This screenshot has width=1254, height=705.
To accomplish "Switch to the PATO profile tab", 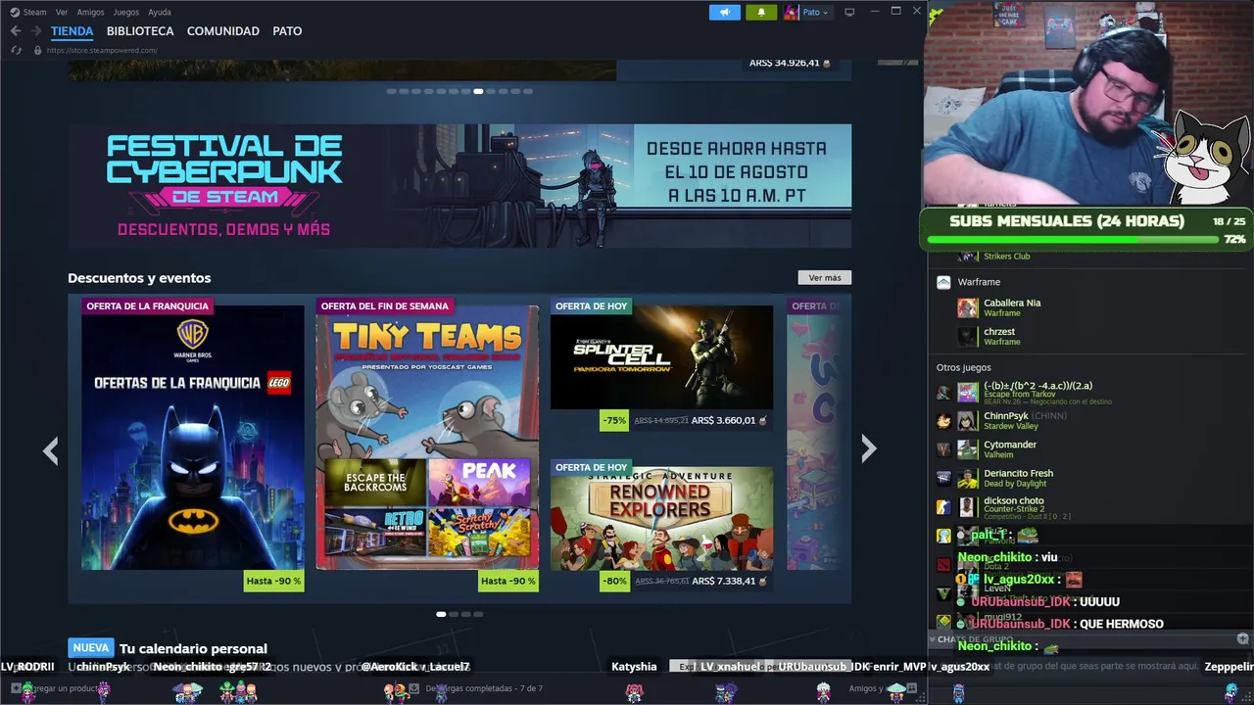I will 287,31.
